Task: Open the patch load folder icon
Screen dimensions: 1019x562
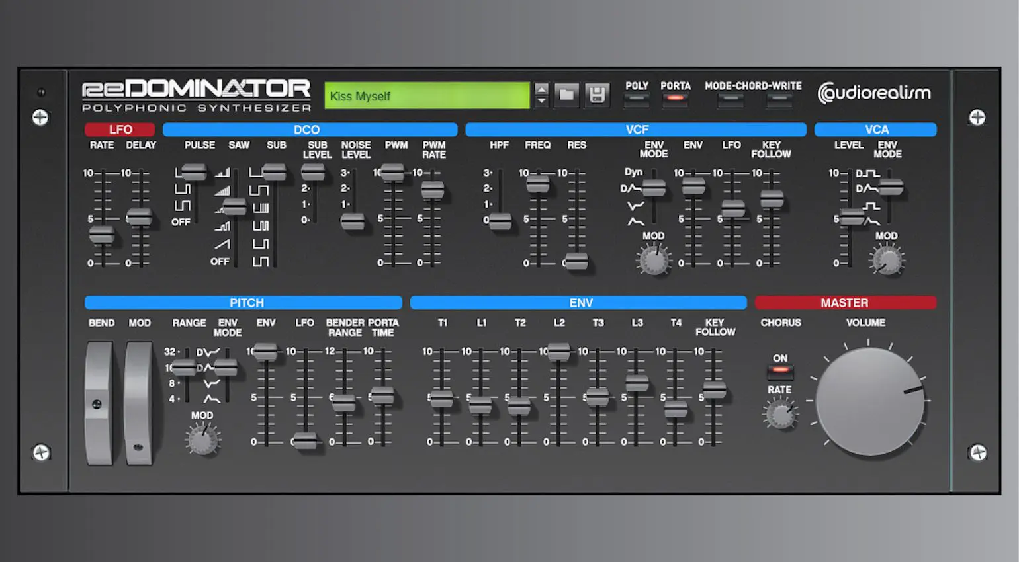Action: click(566, 95)
